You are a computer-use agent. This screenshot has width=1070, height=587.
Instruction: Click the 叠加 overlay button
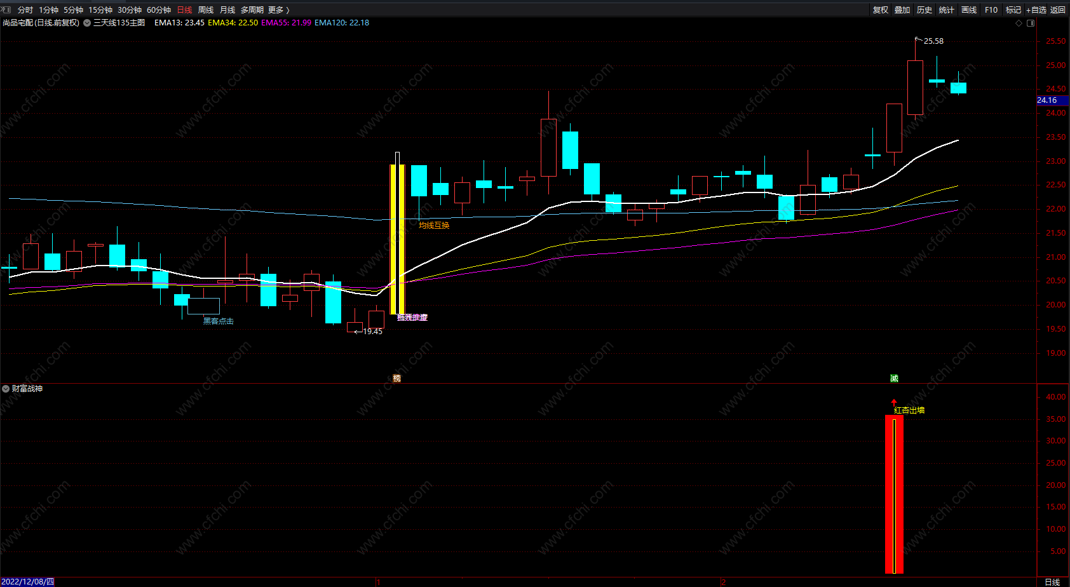coord(902,10)
